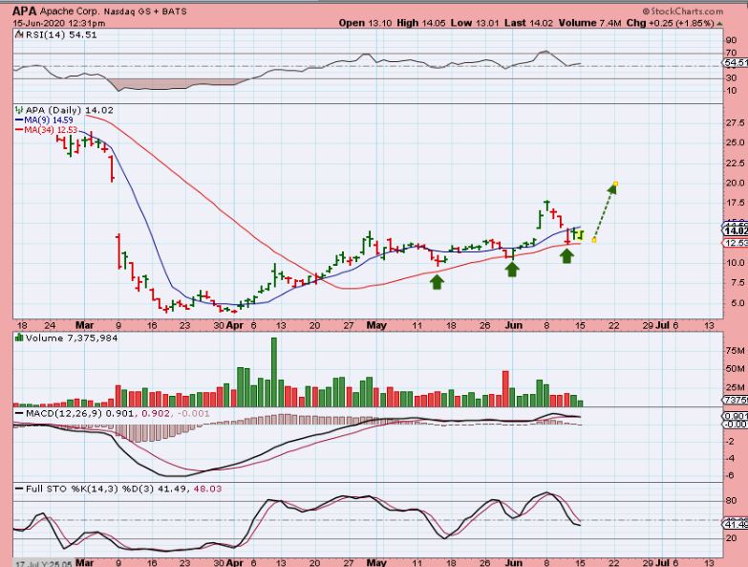
Task: Click the 'RSI(14) 54.51' panel label
Action: click(x=61, y=34)
